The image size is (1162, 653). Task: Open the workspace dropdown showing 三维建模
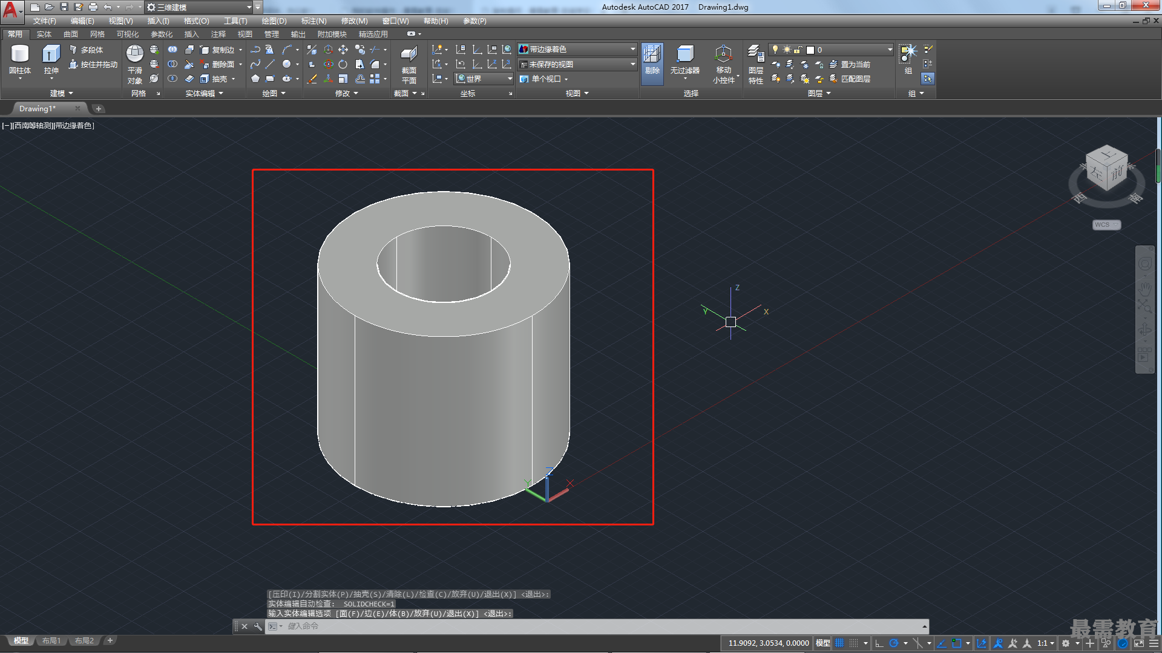coord(199,7)
